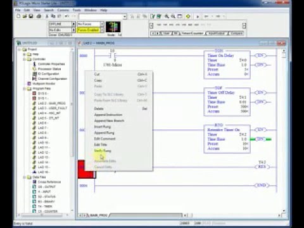The width and height of the screenshot is (304, 228).
Task: Open Processor Status in project tree
Action: coord(49,69)
